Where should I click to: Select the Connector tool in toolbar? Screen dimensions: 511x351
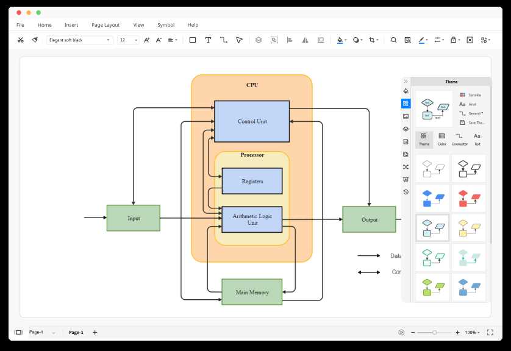[x=224, y=40]
